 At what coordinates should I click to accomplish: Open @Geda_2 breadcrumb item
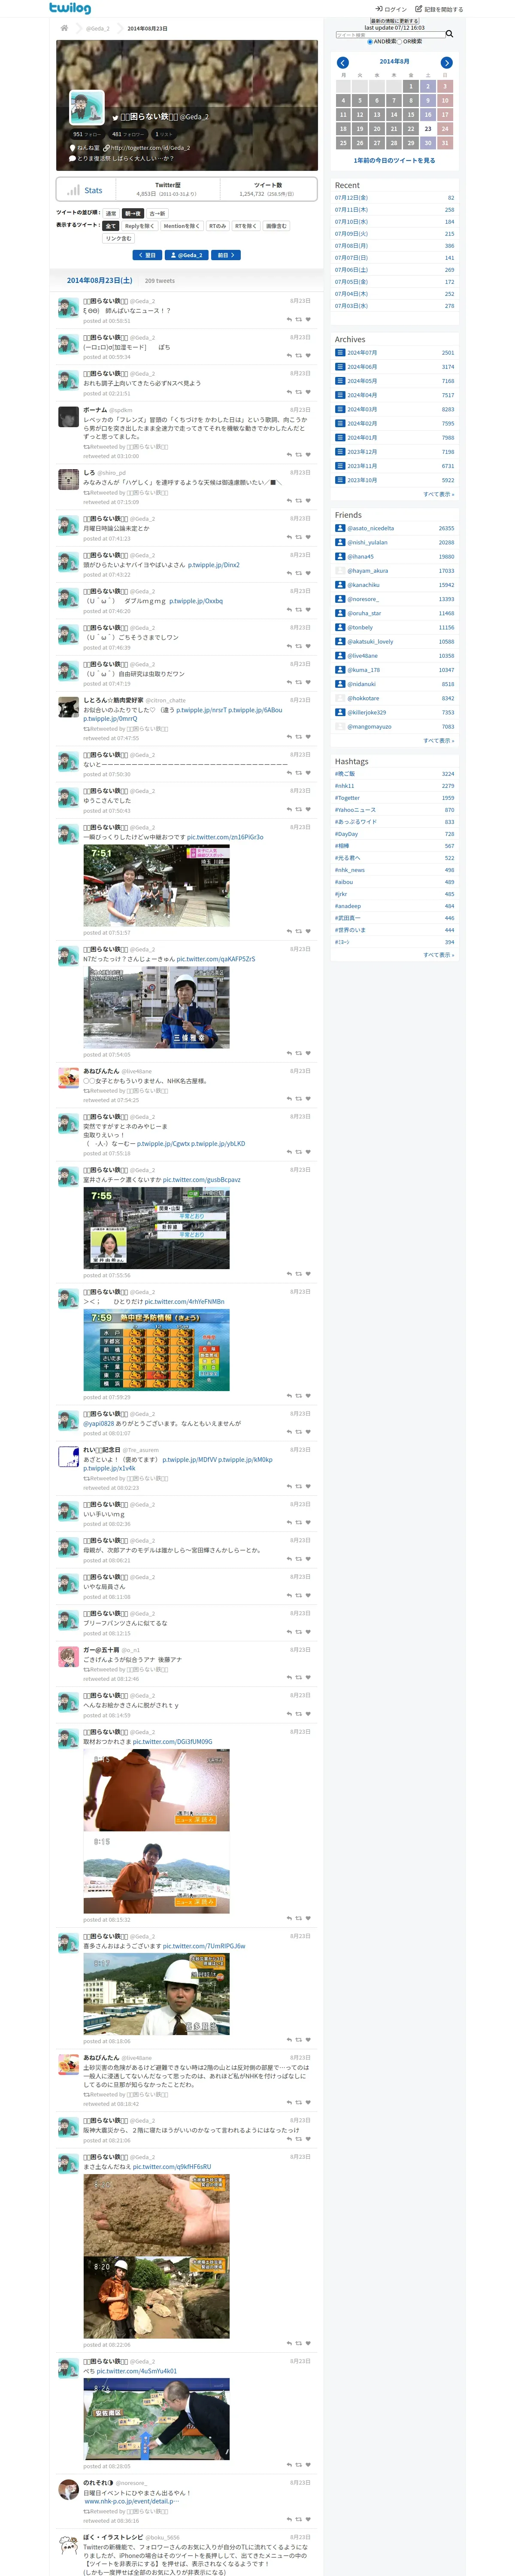click(97, 28)
